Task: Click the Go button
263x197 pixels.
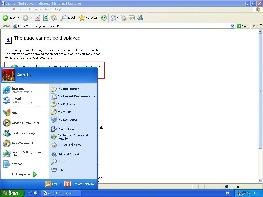Action: pyautogui.click(x=241, y=26)
